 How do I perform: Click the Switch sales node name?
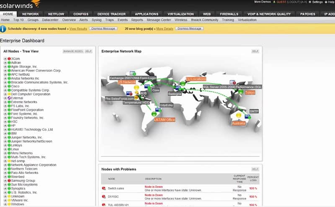(116, 188)
